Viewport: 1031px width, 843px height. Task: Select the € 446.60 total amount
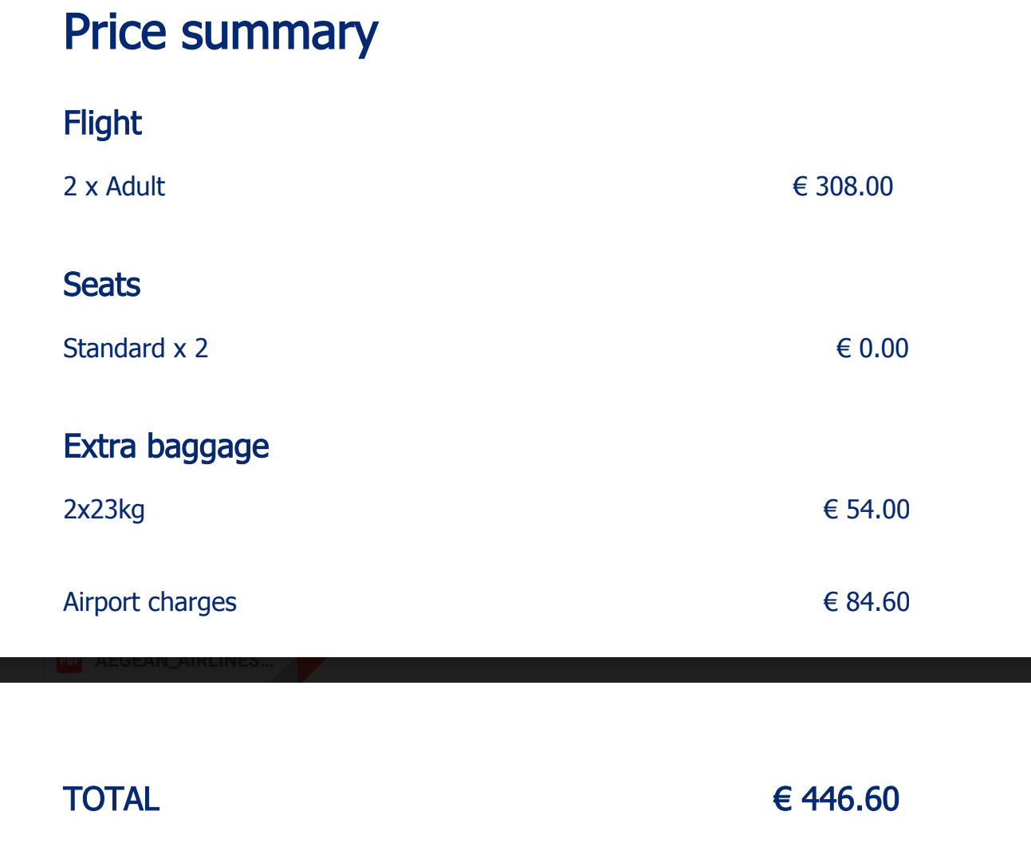tap(836, 799)
